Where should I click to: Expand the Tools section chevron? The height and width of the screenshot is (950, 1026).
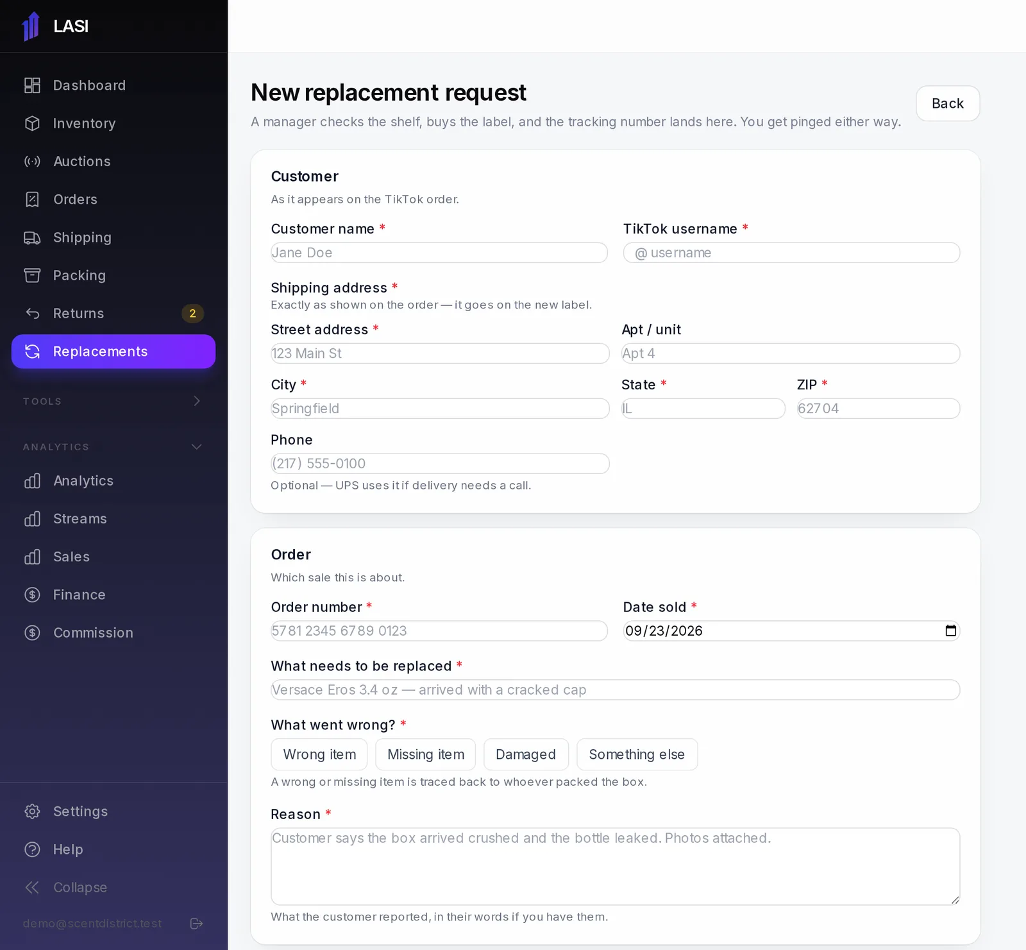click(x=197, y=401)
